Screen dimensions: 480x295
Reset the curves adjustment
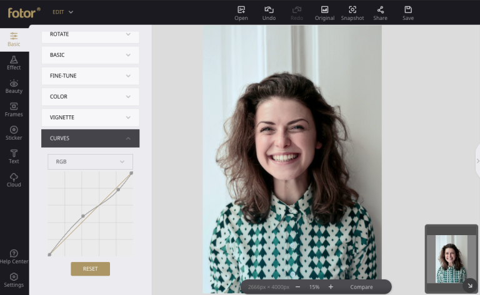tap(90, 269)
